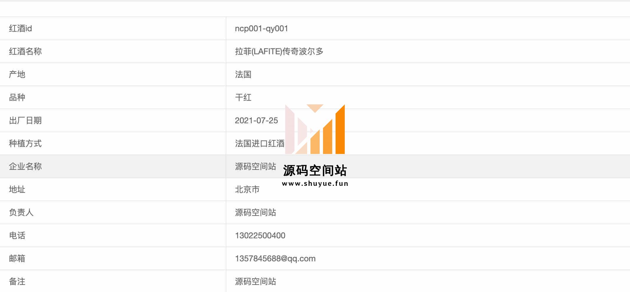This screenshot has width=630, height=292.
Task: Click the bold 源码空间站 watermark title
Action: point(315,170)
